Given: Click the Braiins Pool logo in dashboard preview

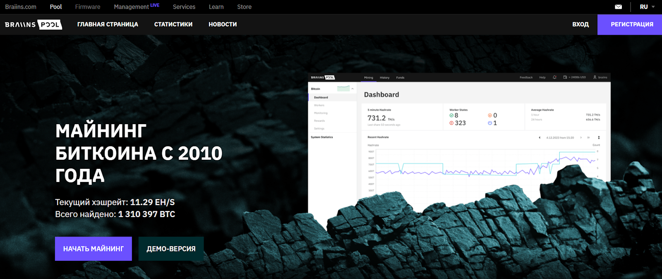Looking at the screenshot, I should click(x=323, y=77).
